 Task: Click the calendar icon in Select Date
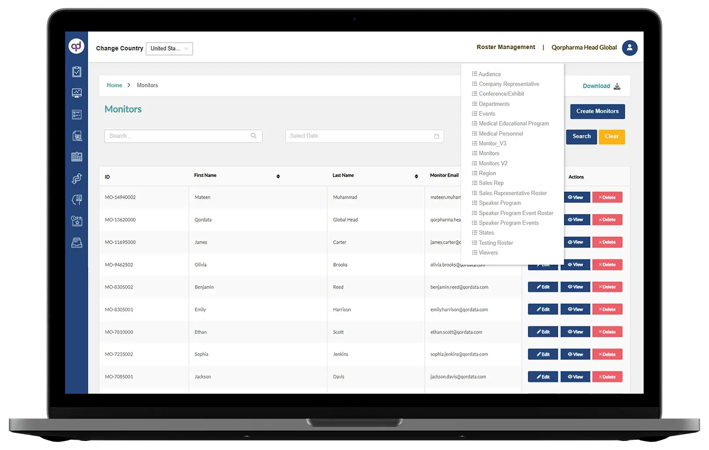click(x=436, y=136)
